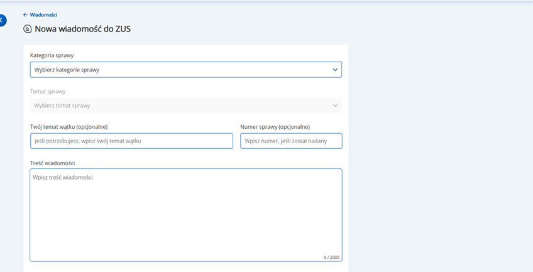Open the Temat sprawy dropdown
This screenshot has width=533, height=272.
185,106
